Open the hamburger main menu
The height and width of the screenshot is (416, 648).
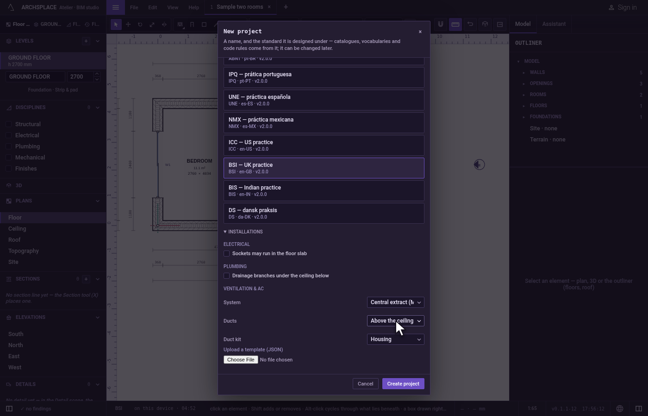click(x=116, y=7)
